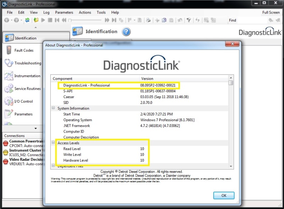
Task: Click the Version column header
Action: (x=184, y=79)
